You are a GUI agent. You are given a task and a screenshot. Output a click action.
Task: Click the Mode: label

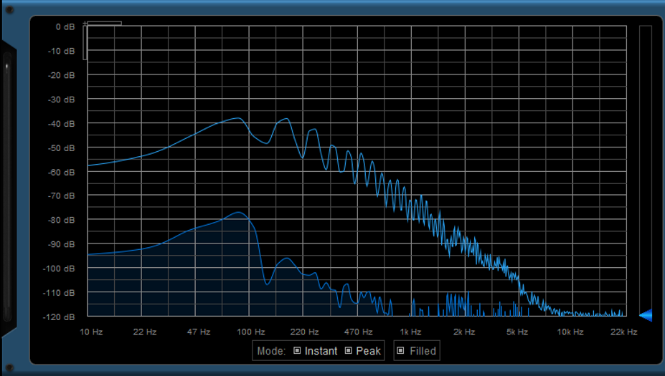271,351
